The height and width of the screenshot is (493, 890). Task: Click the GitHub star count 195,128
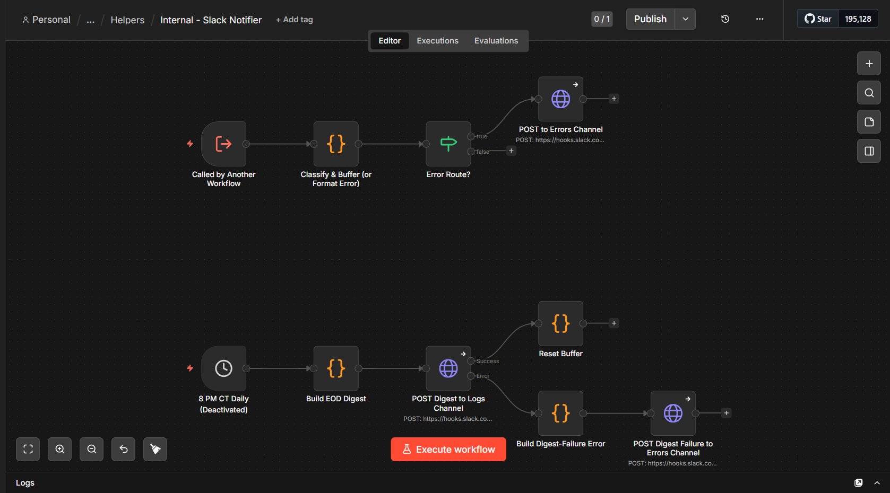click(x=858, y=19)
